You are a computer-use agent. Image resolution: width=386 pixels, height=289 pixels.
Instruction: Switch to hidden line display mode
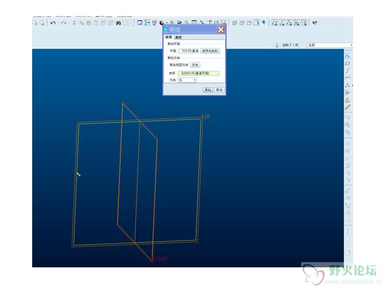242,23
